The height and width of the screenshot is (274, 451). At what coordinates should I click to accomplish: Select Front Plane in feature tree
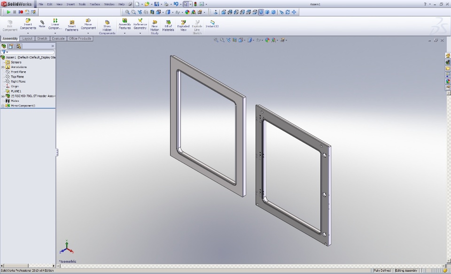tap(18, 72)
